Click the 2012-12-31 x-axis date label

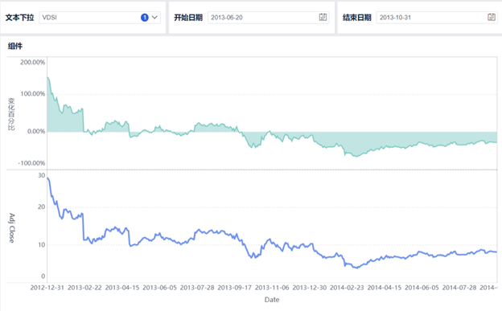[47, 288]
